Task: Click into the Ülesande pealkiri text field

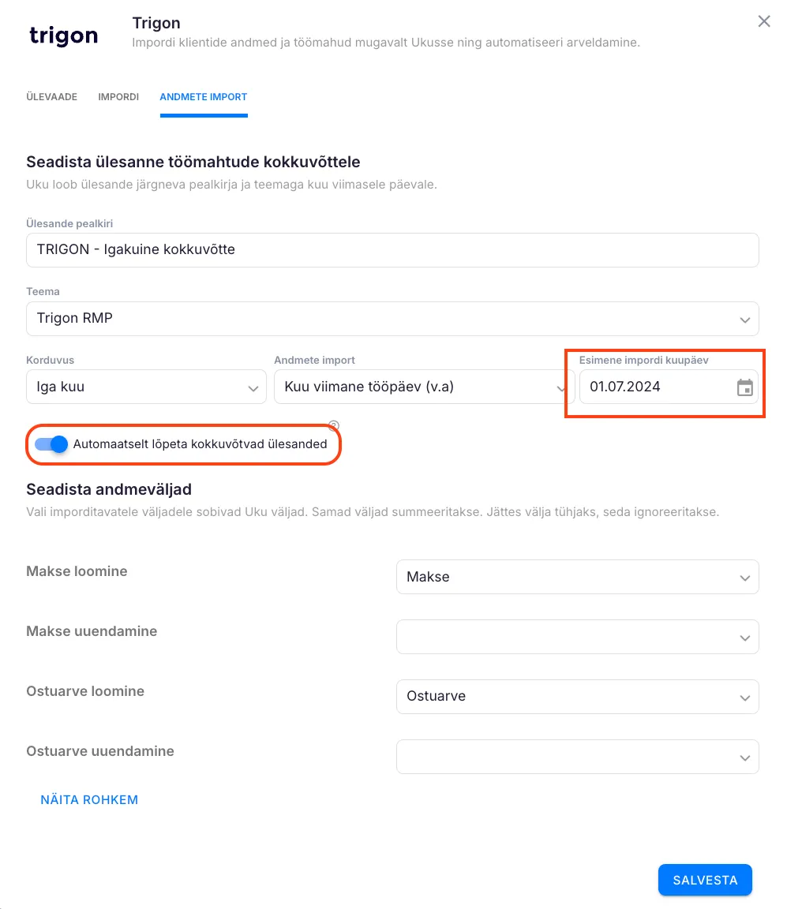Action: coord(392,249)
